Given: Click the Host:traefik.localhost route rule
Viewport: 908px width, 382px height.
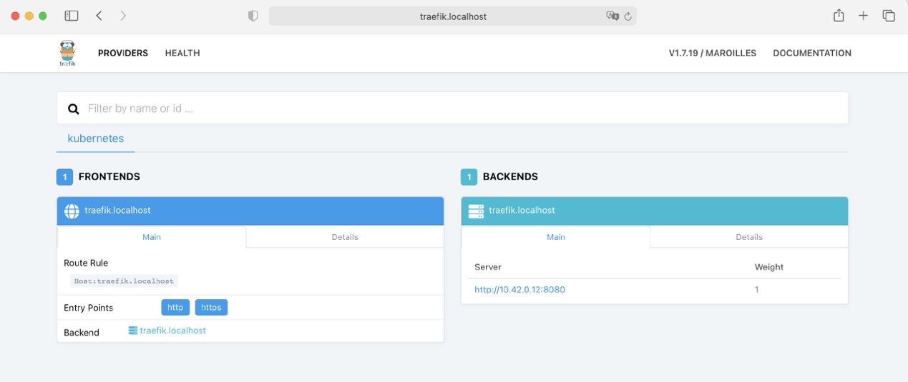Looking at the screenshot, I should tap(124, 281).
